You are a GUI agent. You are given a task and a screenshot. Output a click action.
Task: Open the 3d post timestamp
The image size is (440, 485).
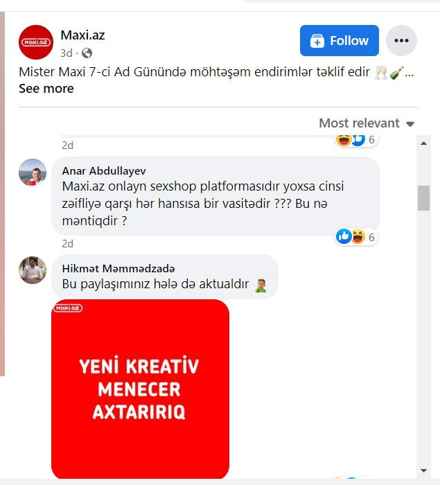(x=67, y=53)
